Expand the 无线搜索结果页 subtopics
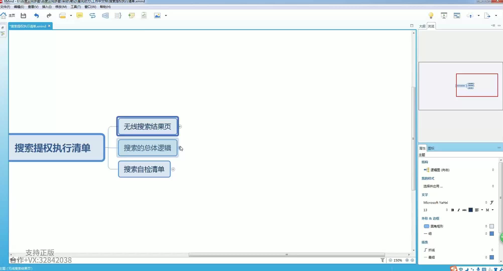This screenshot has height=271, width=503. click(x=180, y=126)
